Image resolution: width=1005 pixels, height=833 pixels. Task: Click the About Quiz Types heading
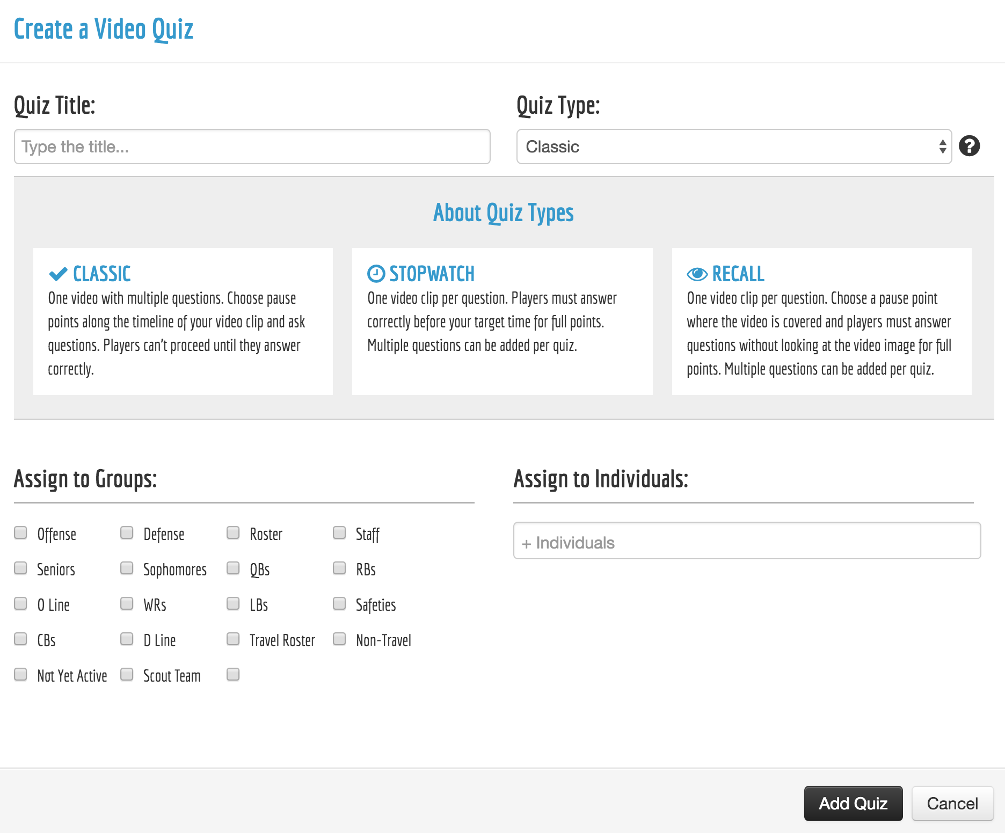pyautogui.click(x=503, y=213)
